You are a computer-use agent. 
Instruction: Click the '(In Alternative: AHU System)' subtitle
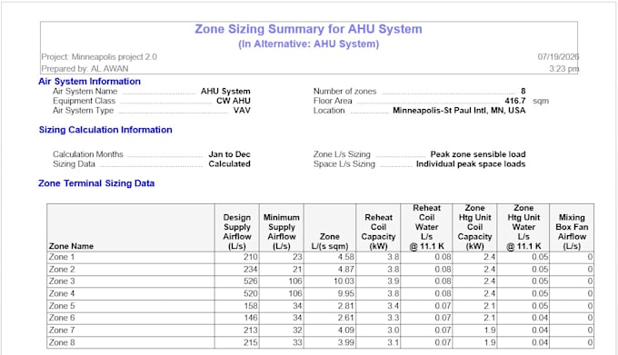[x=308, y=44]
